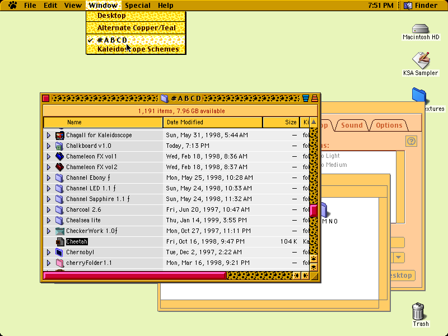Choose Alternate Copper/Teal from Window menu
The width and height of the screenshot is (448, 336).
tap(136, 27)
